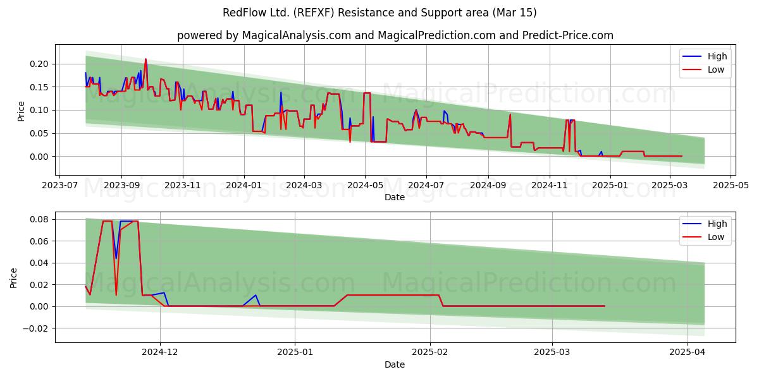Click the 0.10 price tick label

click(x=39, y=110)
